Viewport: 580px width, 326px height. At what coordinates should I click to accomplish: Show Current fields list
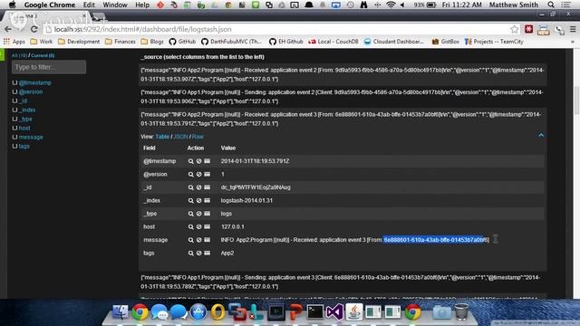pos(43,55)
